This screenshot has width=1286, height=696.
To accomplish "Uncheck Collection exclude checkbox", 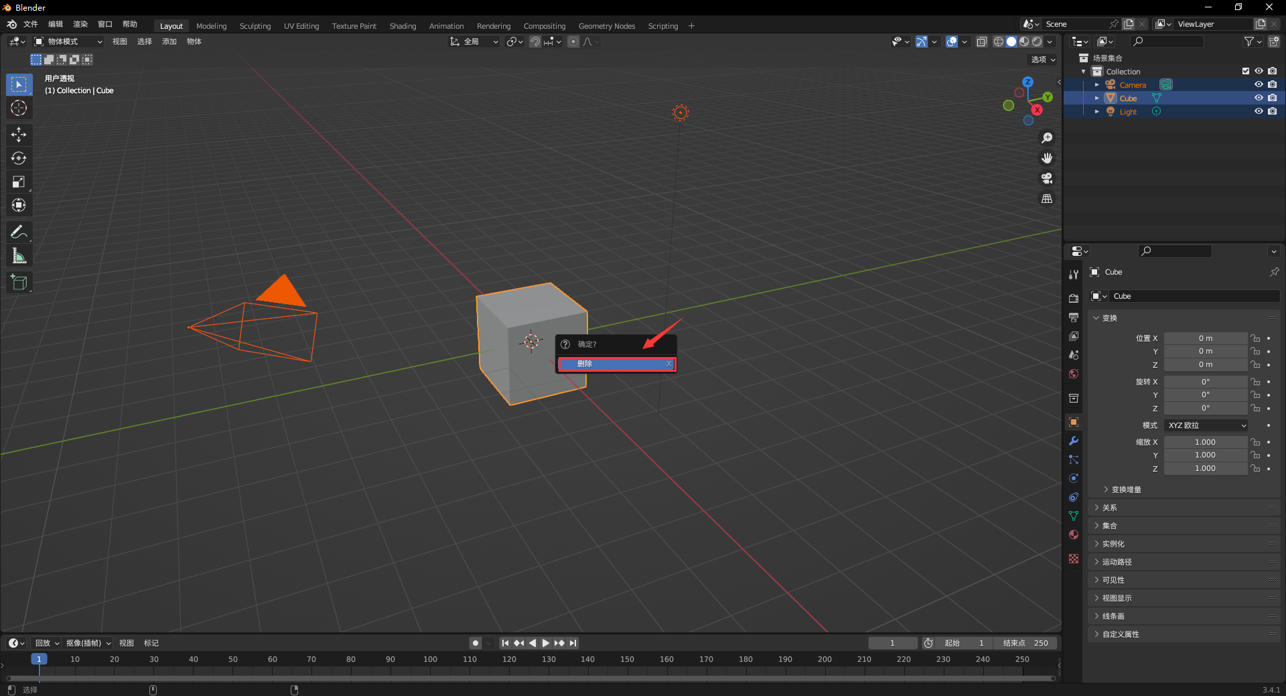I will pyautogui.click(x=1245, y=71).
